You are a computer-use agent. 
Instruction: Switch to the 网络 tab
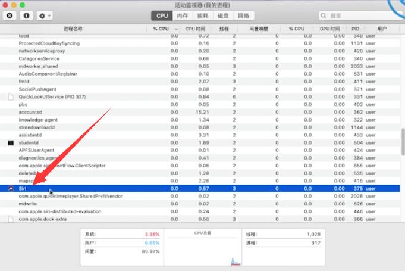(244, 15)
